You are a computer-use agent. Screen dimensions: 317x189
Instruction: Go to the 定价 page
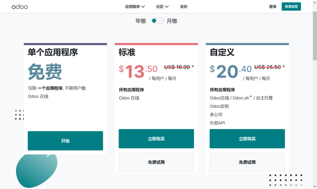(184, 7)
